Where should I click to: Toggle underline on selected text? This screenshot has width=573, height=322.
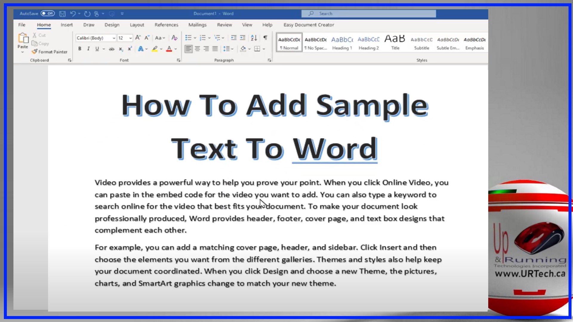[x=97, y=49]
